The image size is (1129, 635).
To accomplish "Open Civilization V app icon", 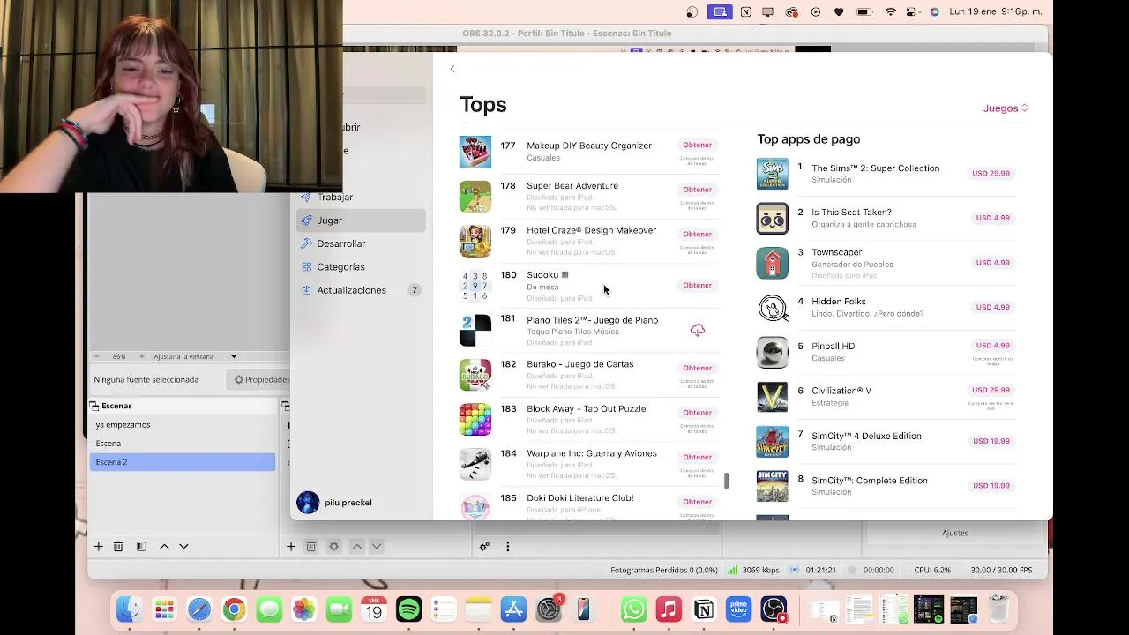I will tap(773, 396).
